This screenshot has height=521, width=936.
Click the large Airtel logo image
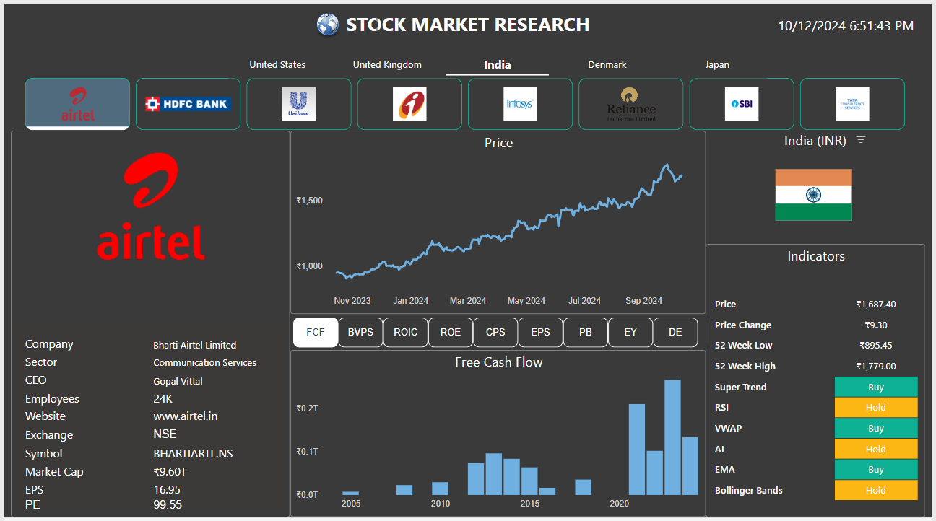(x=151, y=206)
